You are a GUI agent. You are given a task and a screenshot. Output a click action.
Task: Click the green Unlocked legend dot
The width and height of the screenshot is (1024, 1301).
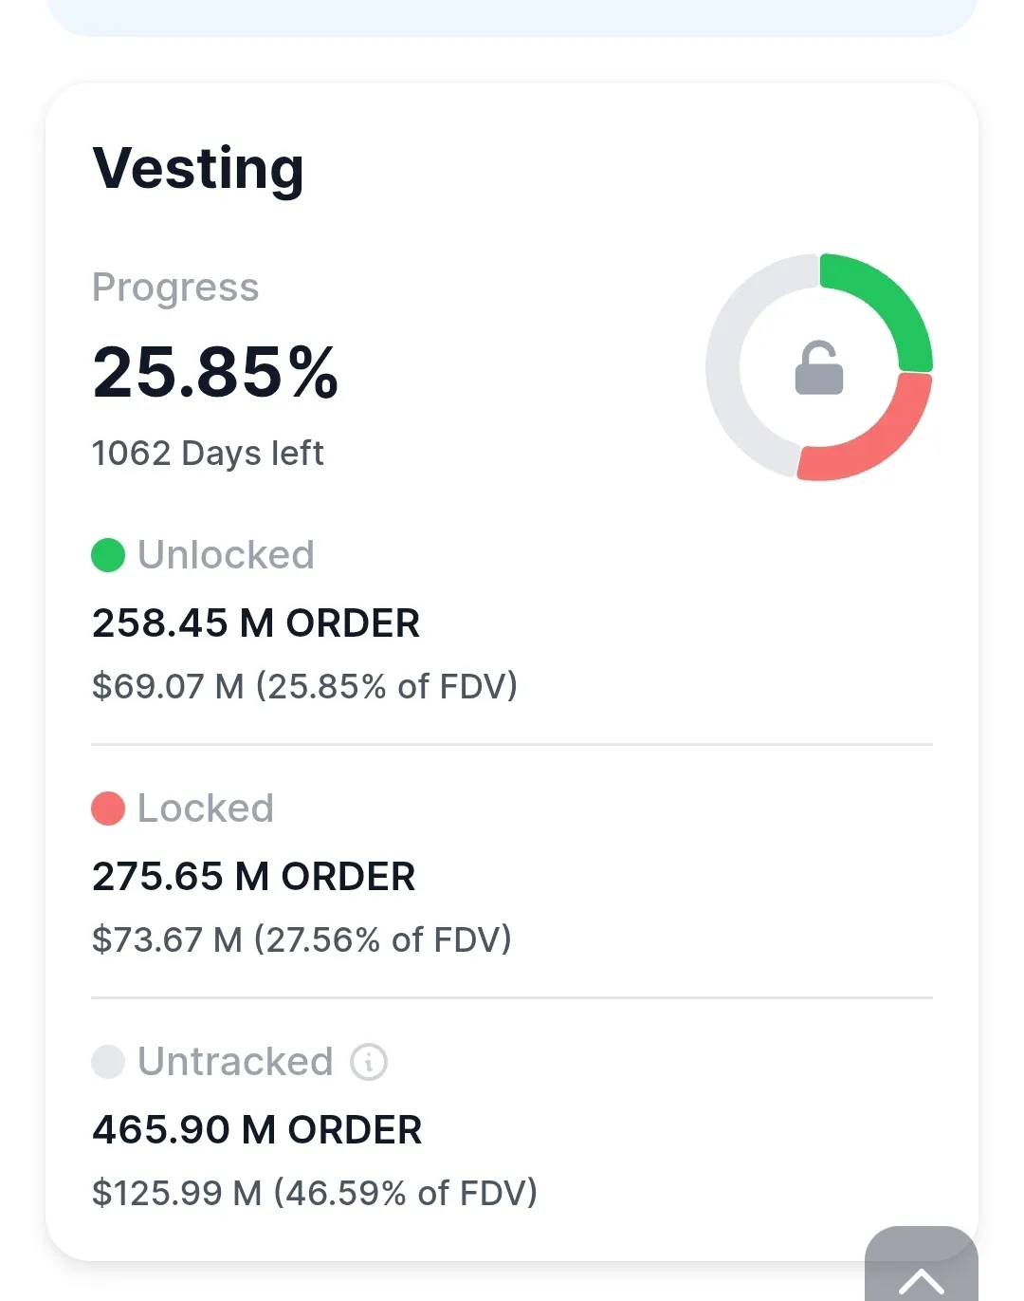[x=108, y=555]
